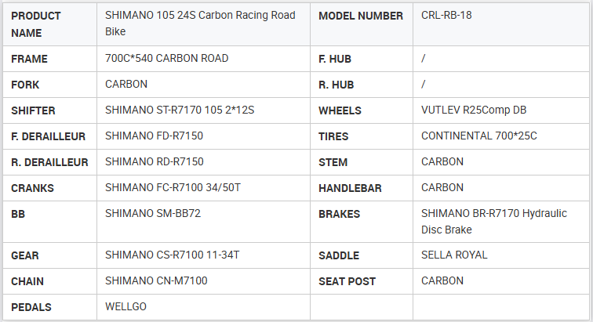
Task: Click the SHIMANO SM-BB72 bottom bracket value
Action: pyautogui.click(x=153, y=214)
